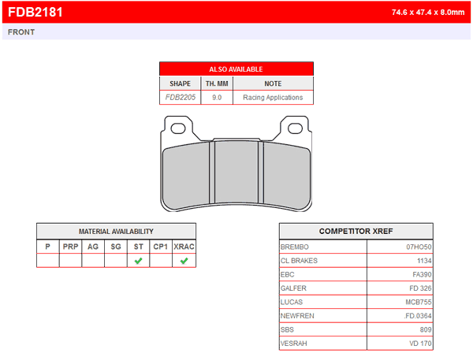This screenshot has height=353, width=473.
Task: Click the Racing Applications note cell
Action: click(273, 98)
